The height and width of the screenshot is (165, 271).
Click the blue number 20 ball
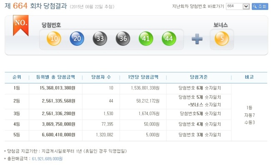pyautogui.click(x=77, y=38)
